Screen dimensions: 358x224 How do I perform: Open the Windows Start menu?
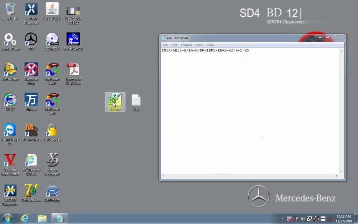point(8,218)
